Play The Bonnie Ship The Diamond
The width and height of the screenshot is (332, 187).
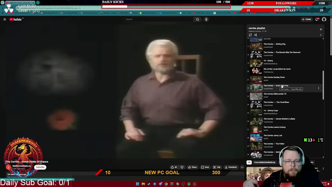tap(282, 52)
